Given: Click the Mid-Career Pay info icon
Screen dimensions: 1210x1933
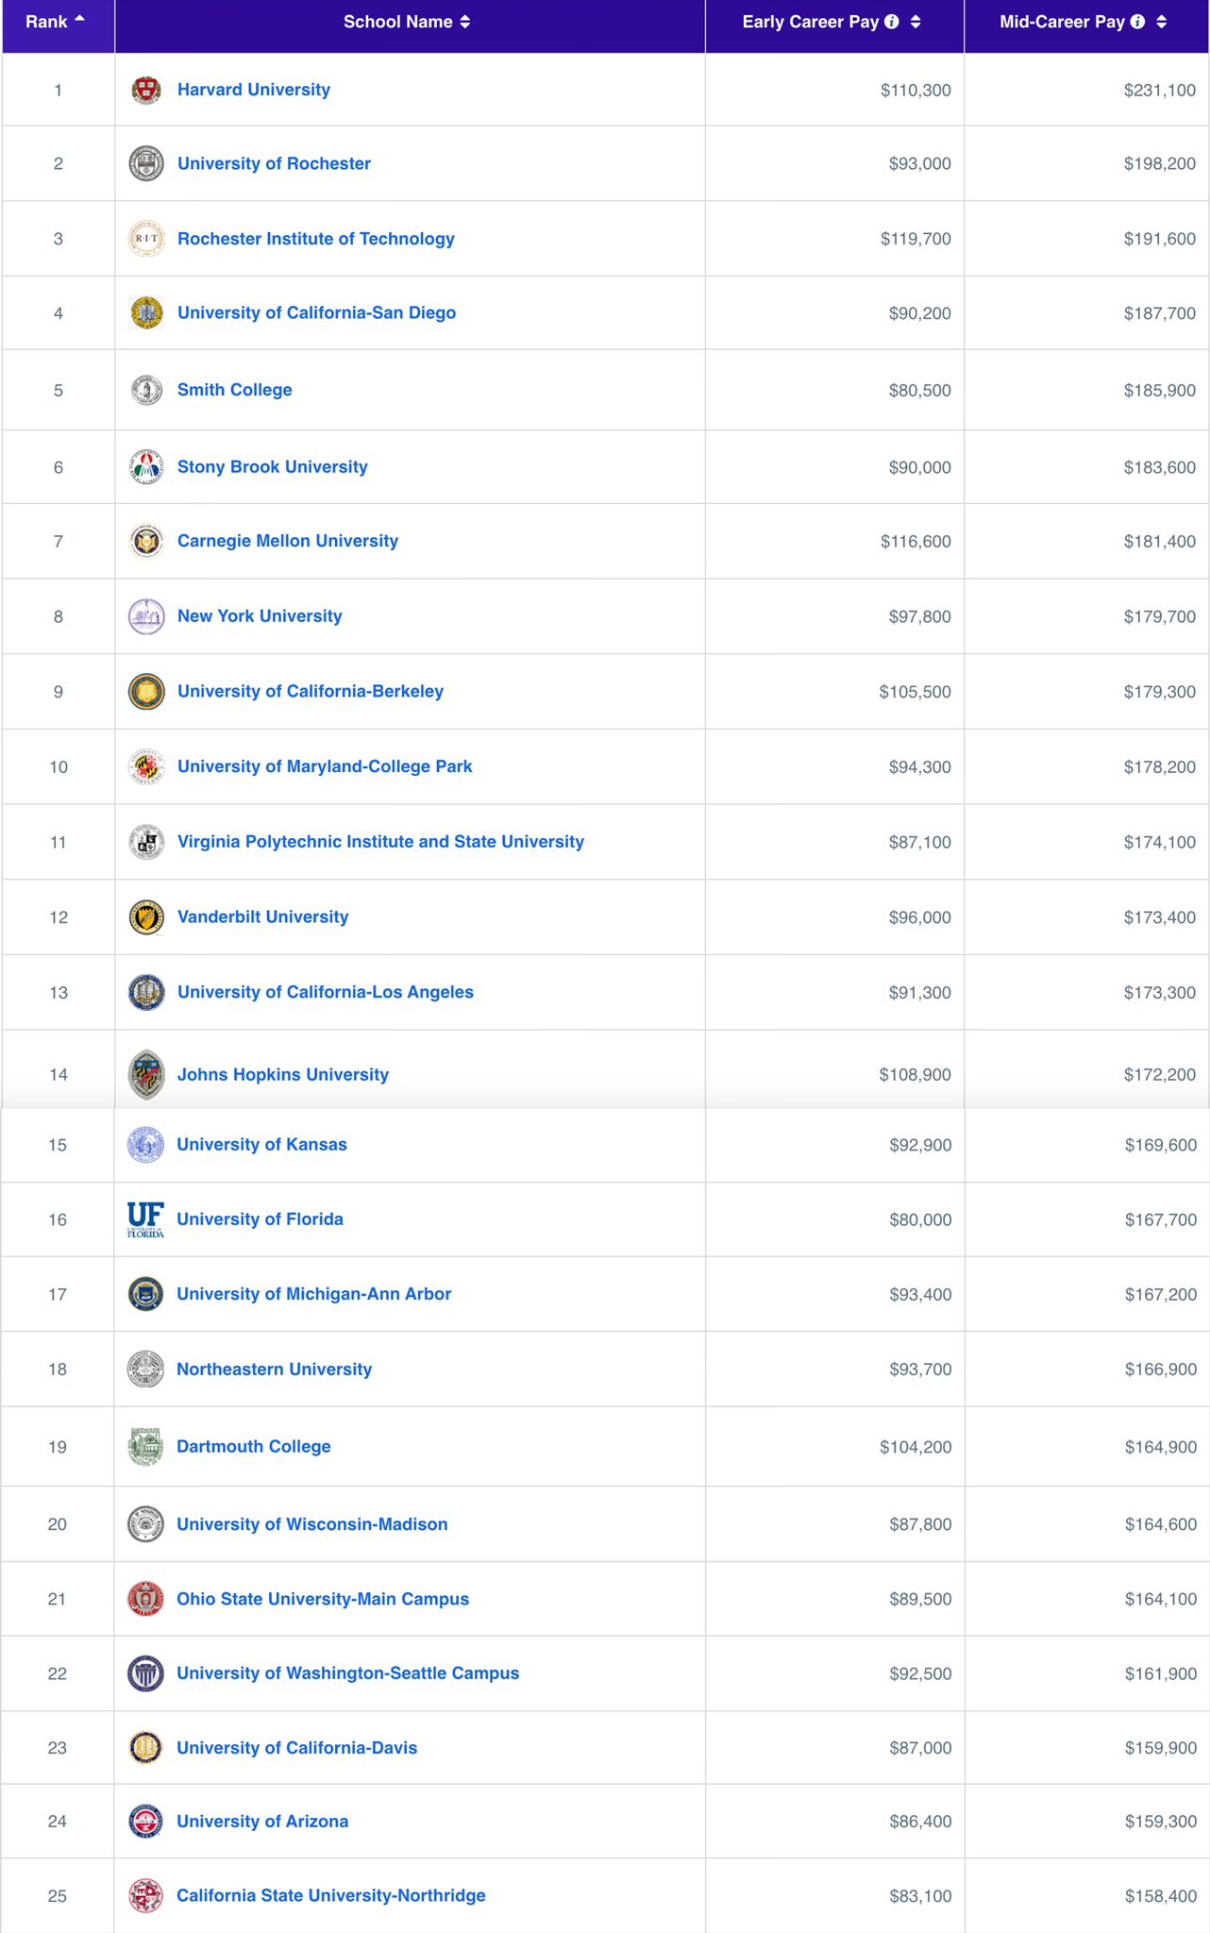Looking at the screenshot, I should 1138,22.
